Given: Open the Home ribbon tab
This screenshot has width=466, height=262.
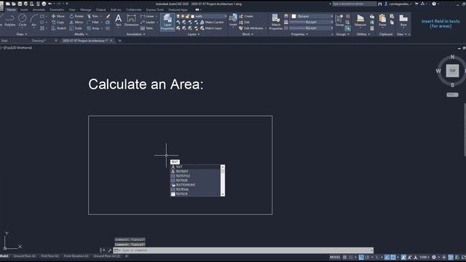Looking at the screenshot, I should click(12, 9).
